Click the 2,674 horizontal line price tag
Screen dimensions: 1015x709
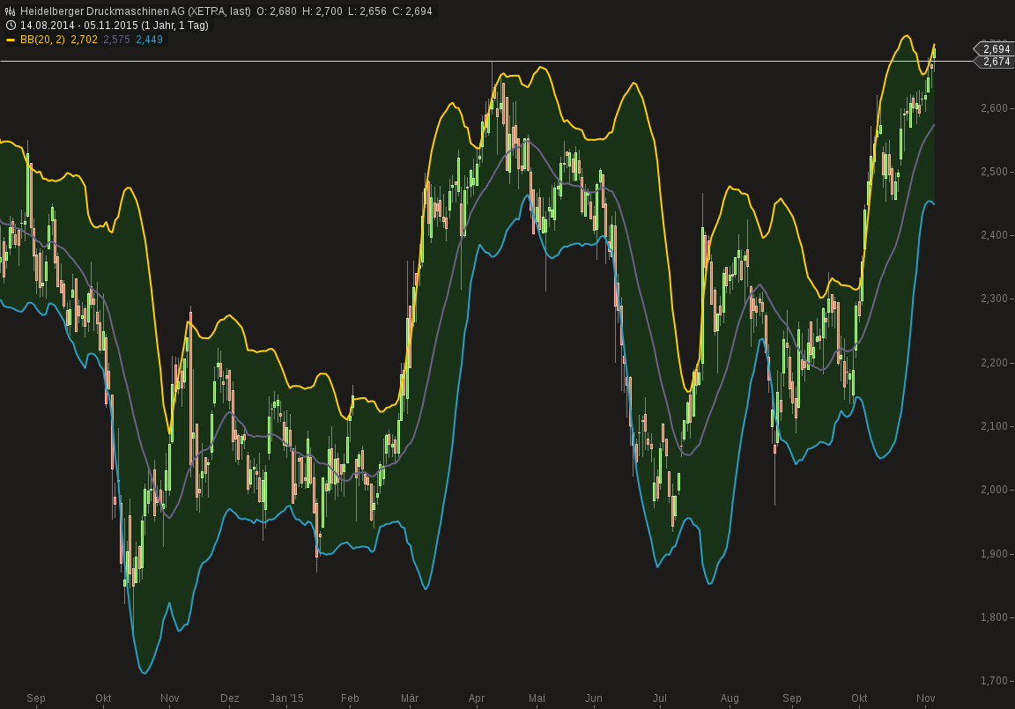[x=993, y=62]
